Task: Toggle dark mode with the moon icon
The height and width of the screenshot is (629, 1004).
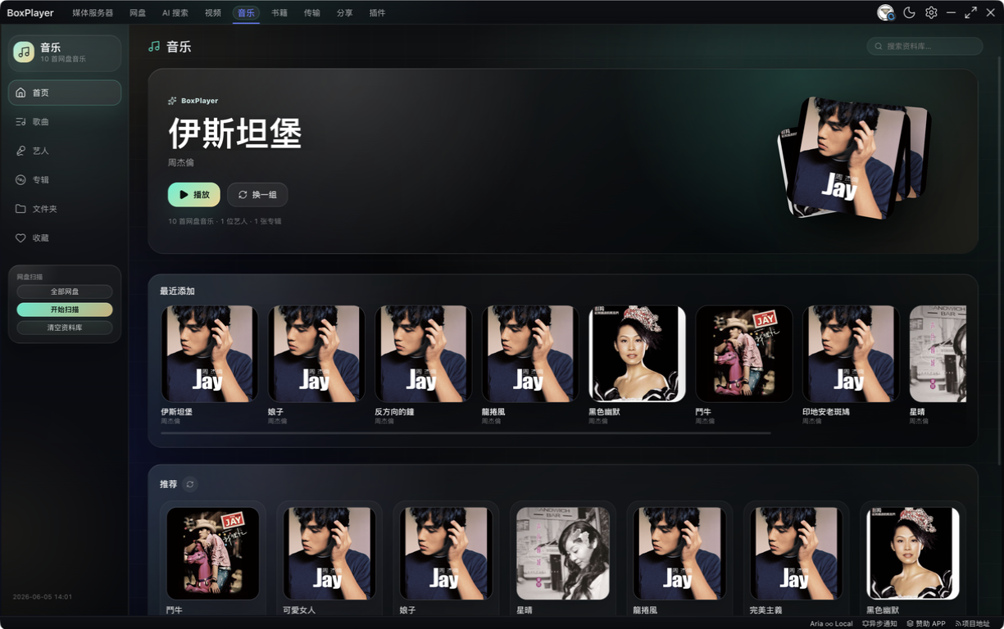Action: tap(909, 12)
